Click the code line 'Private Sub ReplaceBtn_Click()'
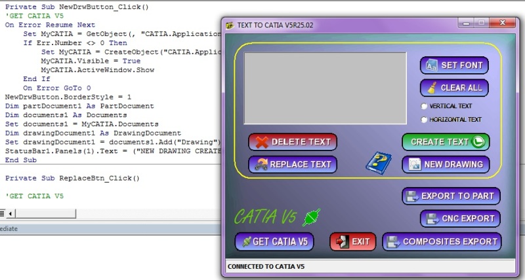The image size is (525, 280). coord(72,178)
